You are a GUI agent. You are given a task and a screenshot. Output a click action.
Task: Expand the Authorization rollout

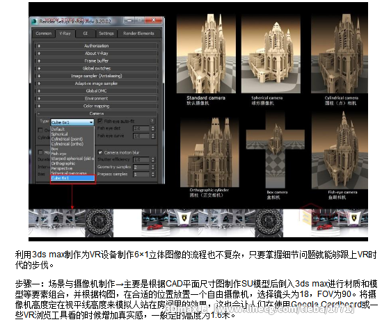(97, 46)
